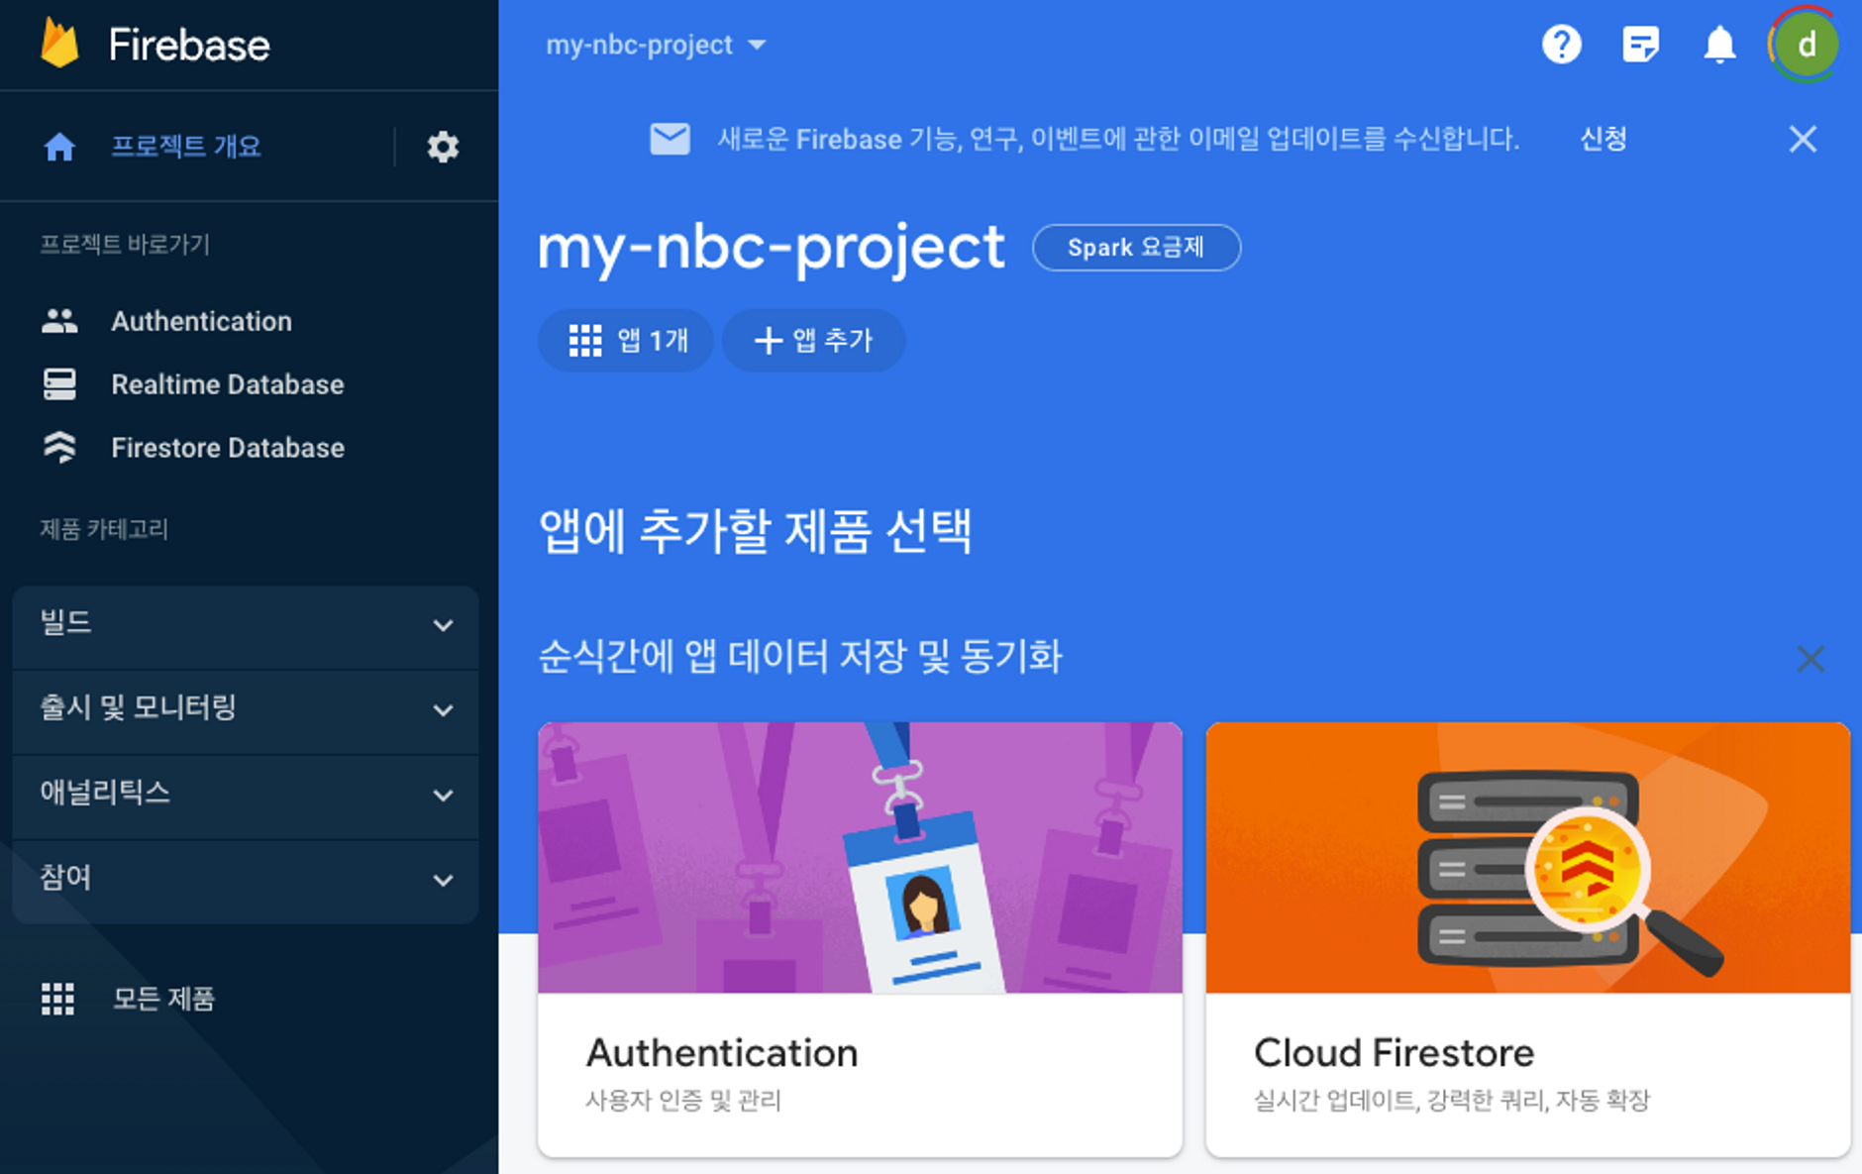The width and height of the screenshot is (1862, 1174).
Task: Click the Firebase wordmark text
Action: point(189,45)
